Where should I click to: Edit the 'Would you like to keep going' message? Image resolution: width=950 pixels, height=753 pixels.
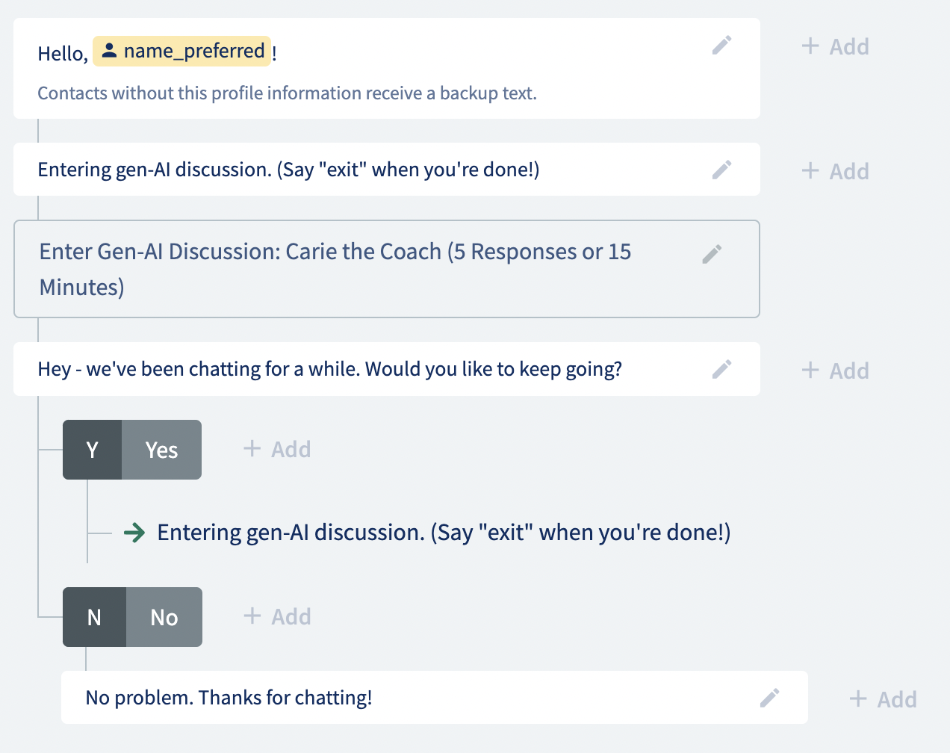tap(721, 369)
